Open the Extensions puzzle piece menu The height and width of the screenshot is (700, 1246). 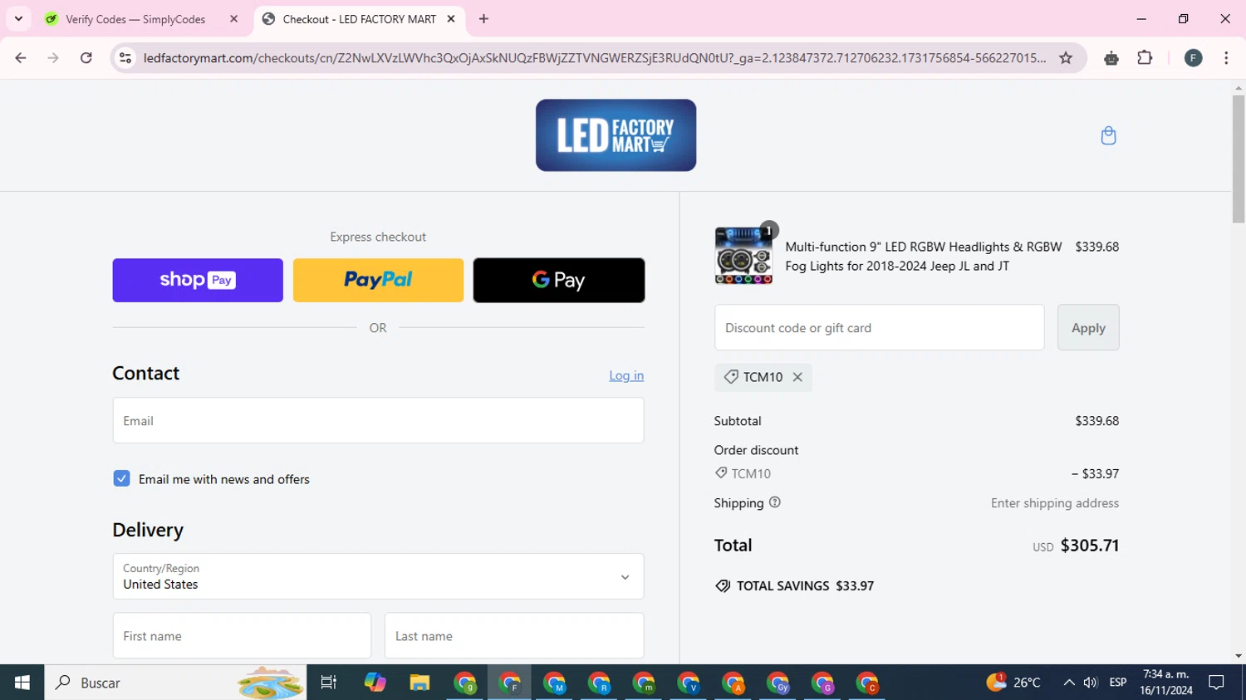(1145, 58)
